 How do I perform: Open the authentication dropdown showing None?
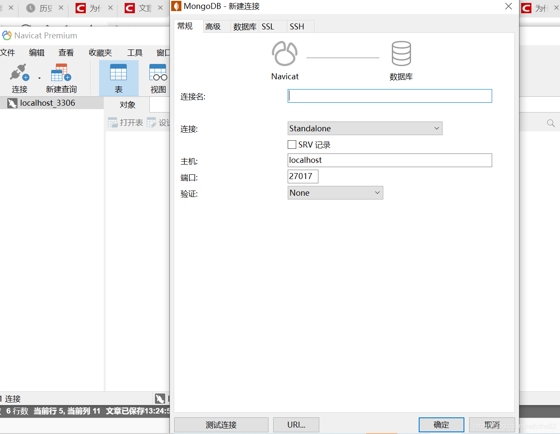(335, 193)
